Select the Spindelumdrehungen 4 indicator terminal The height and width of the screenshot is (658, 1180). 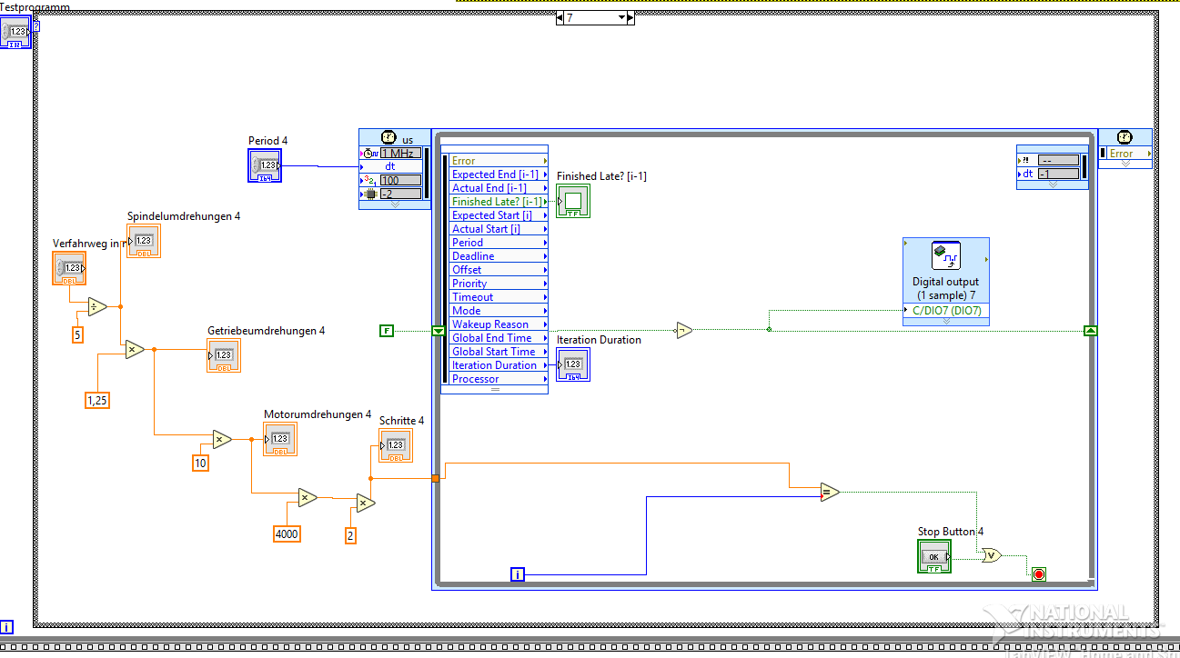[144, 241]
